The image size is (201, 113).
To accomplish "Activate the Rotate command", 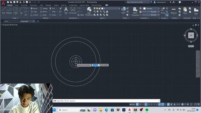I will point(44,8).
